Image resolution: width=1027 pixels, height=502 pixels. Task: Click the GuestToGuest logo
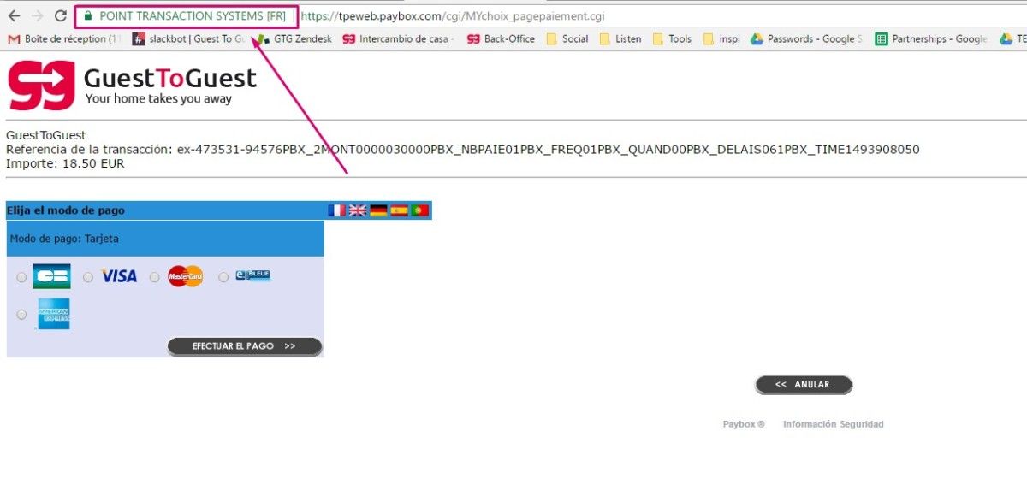point(133,86)
